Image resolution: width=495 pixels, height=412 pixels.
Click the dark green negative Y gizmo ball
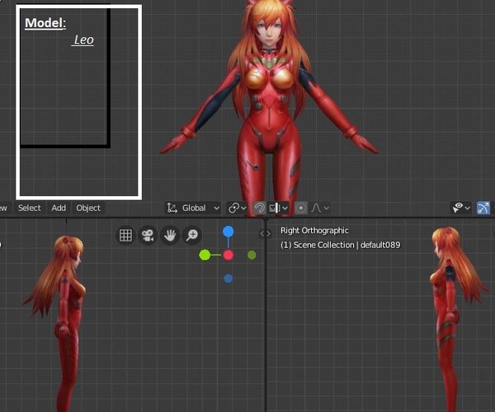[252, 255]
